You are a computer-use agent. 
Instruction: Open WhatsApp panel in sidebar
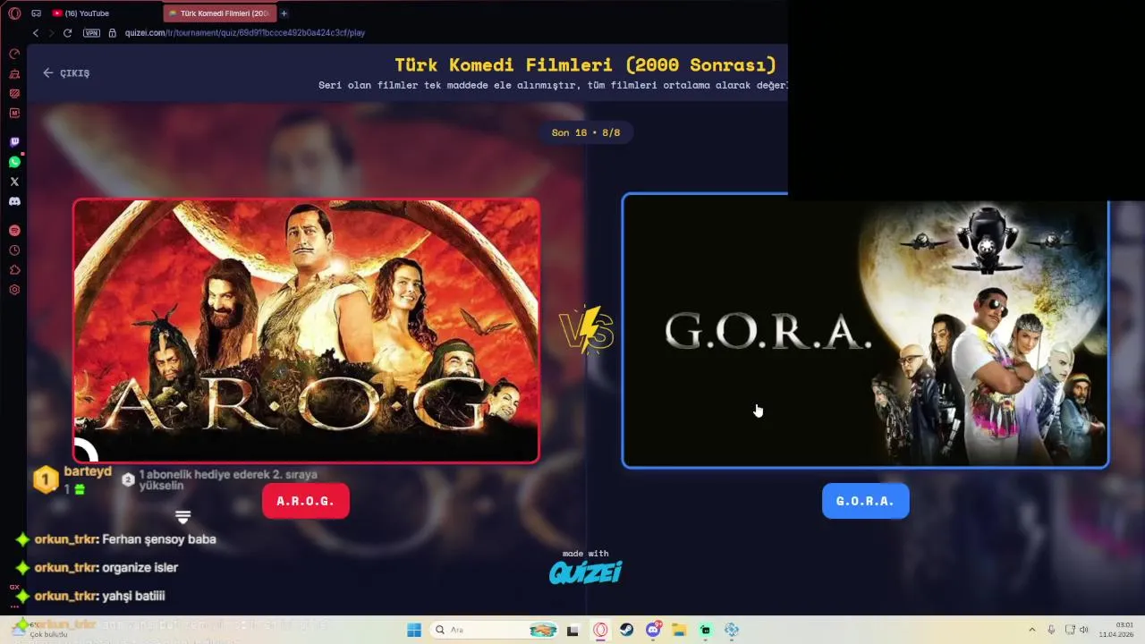pyautogui.click(x=14, y=162)
